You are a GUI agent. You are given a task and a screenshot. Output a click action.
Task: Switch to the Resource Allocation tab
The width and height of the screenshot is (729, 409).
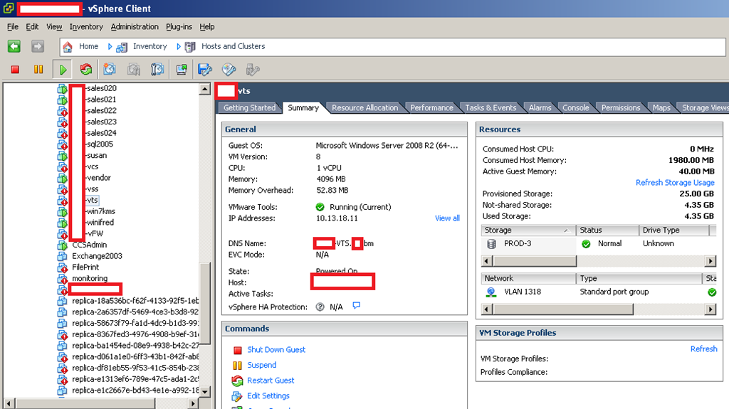pos(364,108)
